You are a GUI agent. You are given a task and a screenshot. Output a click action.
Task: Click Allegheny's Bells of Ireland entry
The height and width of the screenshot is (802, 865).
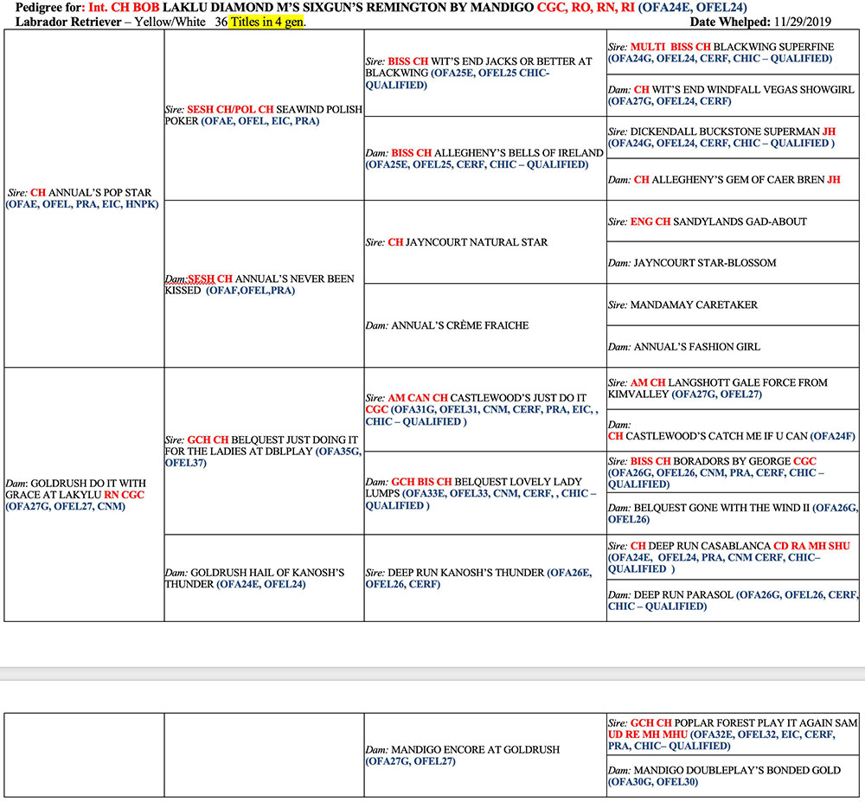(484, 158)
